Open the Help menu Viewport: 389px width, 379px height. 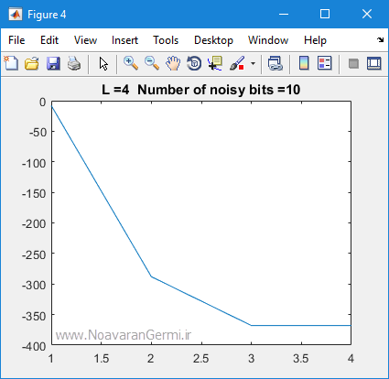pos(315,40)
